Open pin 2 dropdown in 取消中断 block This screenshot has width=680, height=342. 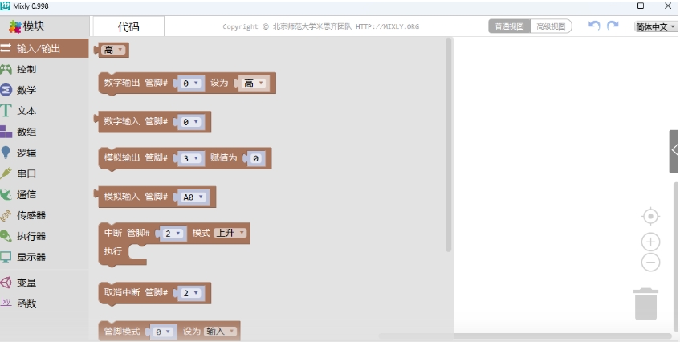click(x=191, y=294)
